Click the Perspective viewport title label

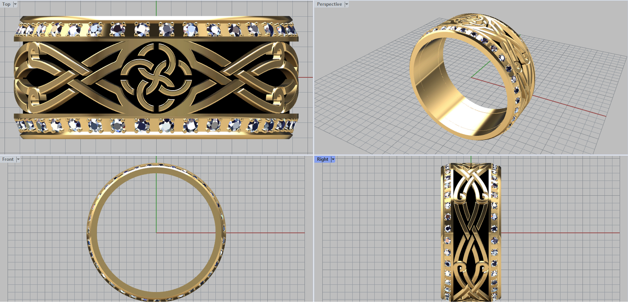point(329,4)
